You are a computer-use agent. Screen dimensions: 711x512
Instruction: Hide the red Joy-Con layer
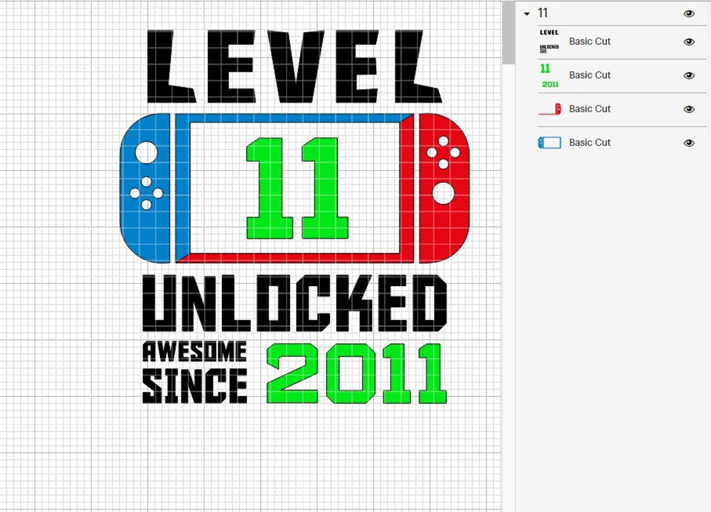pyautogui.click(x=689, y=109)
